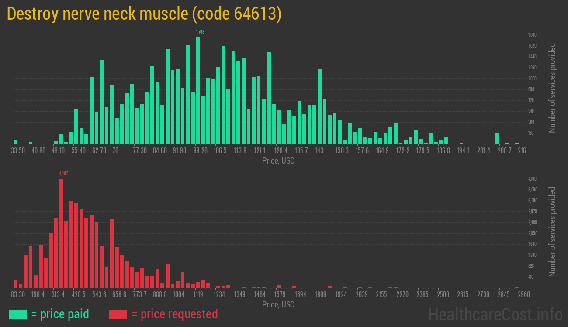Click the 'Price, USD' label under green chart
Screen dimensions: 568x327
(278, 161)
